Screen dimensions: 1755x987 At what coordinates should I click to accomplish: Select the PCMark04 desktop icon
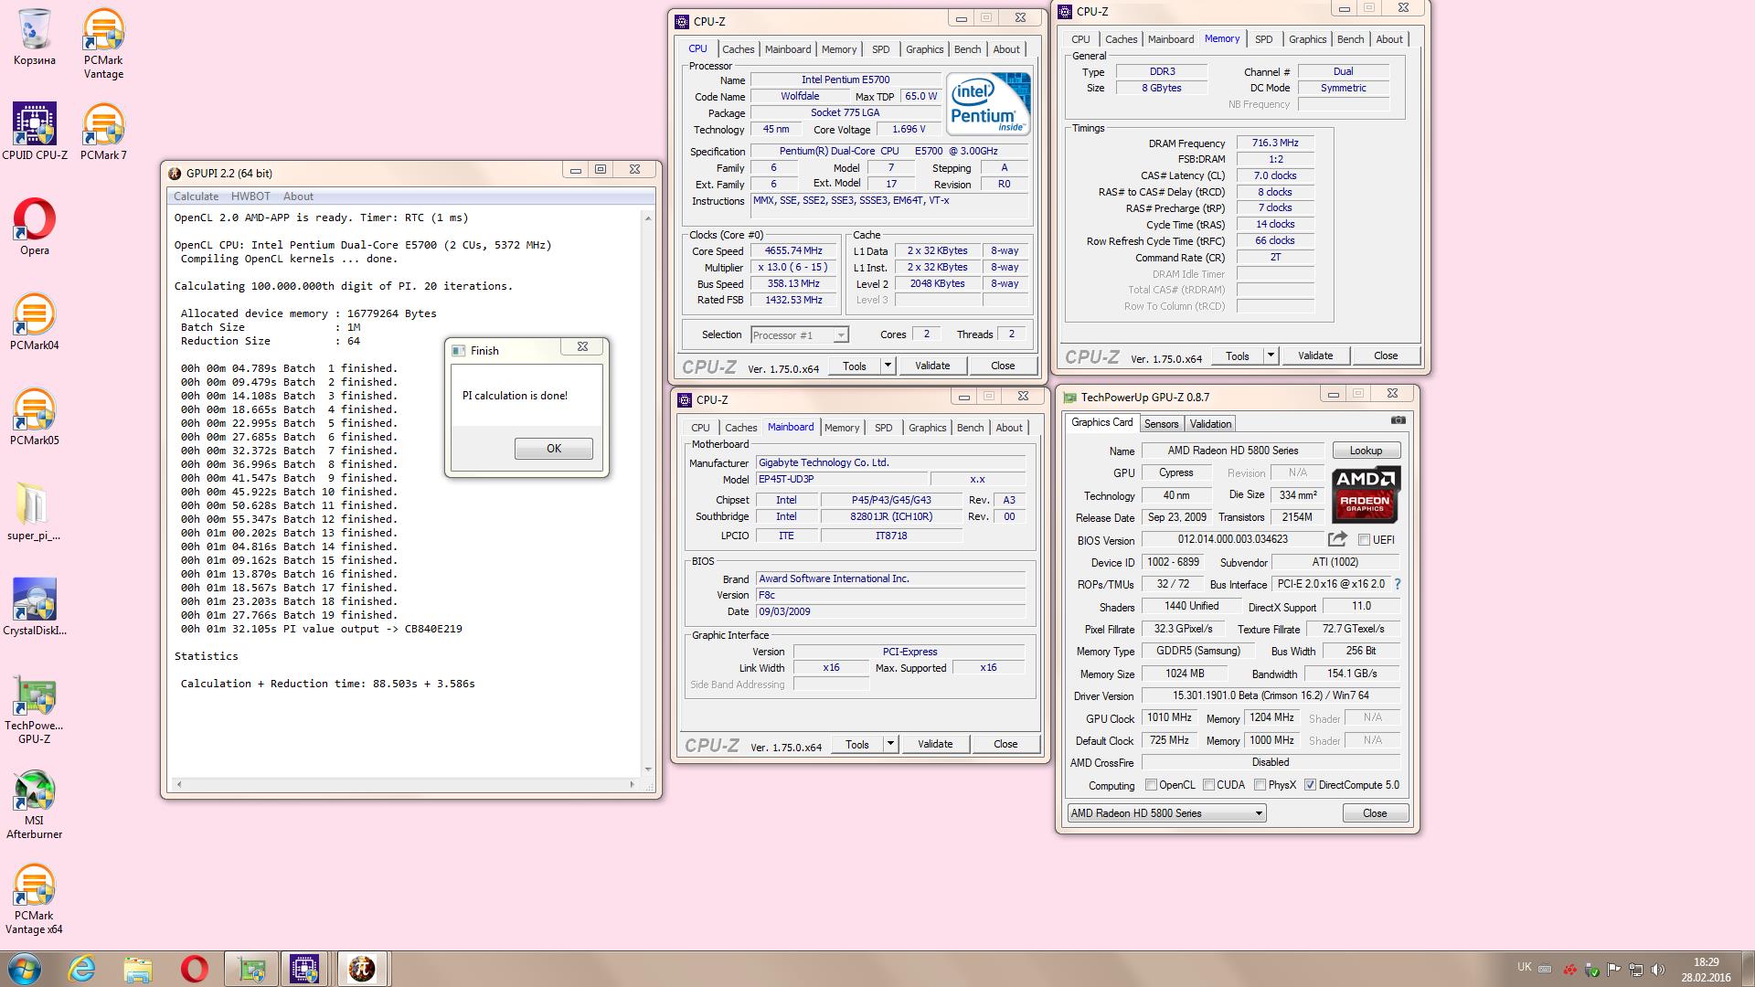(x=35, y=322)
